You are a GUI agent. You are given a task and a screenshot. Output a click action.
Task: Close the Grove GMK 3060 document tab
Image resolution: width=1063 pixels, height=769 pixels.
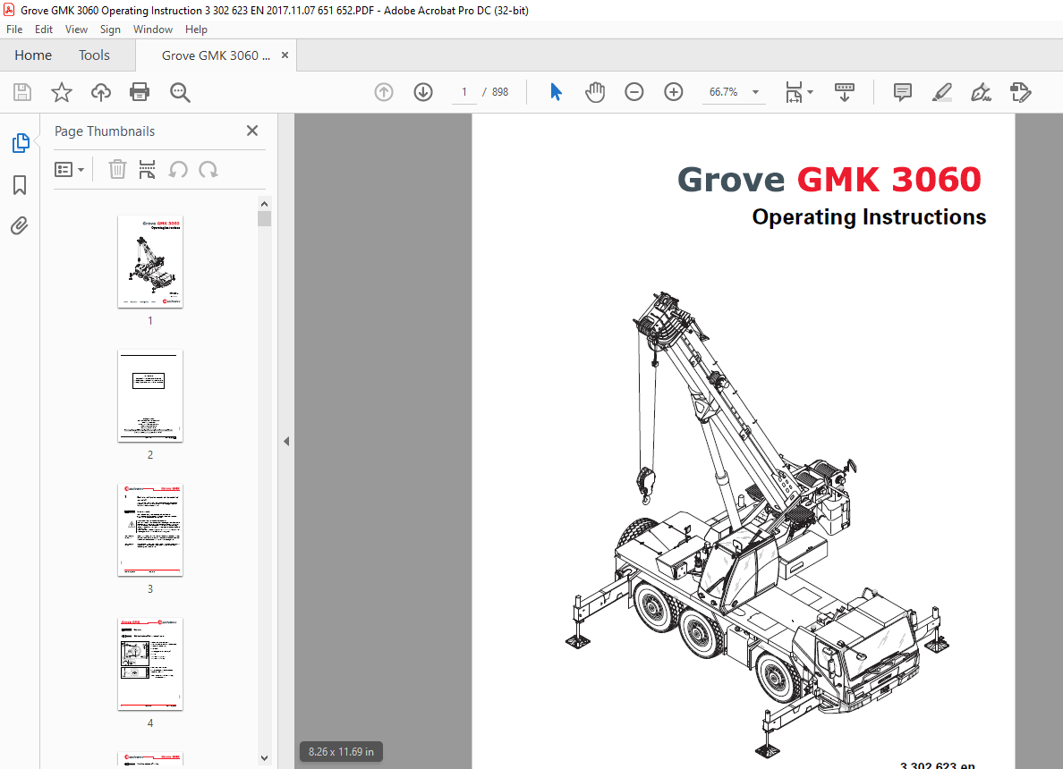click(x=285, y=55)
